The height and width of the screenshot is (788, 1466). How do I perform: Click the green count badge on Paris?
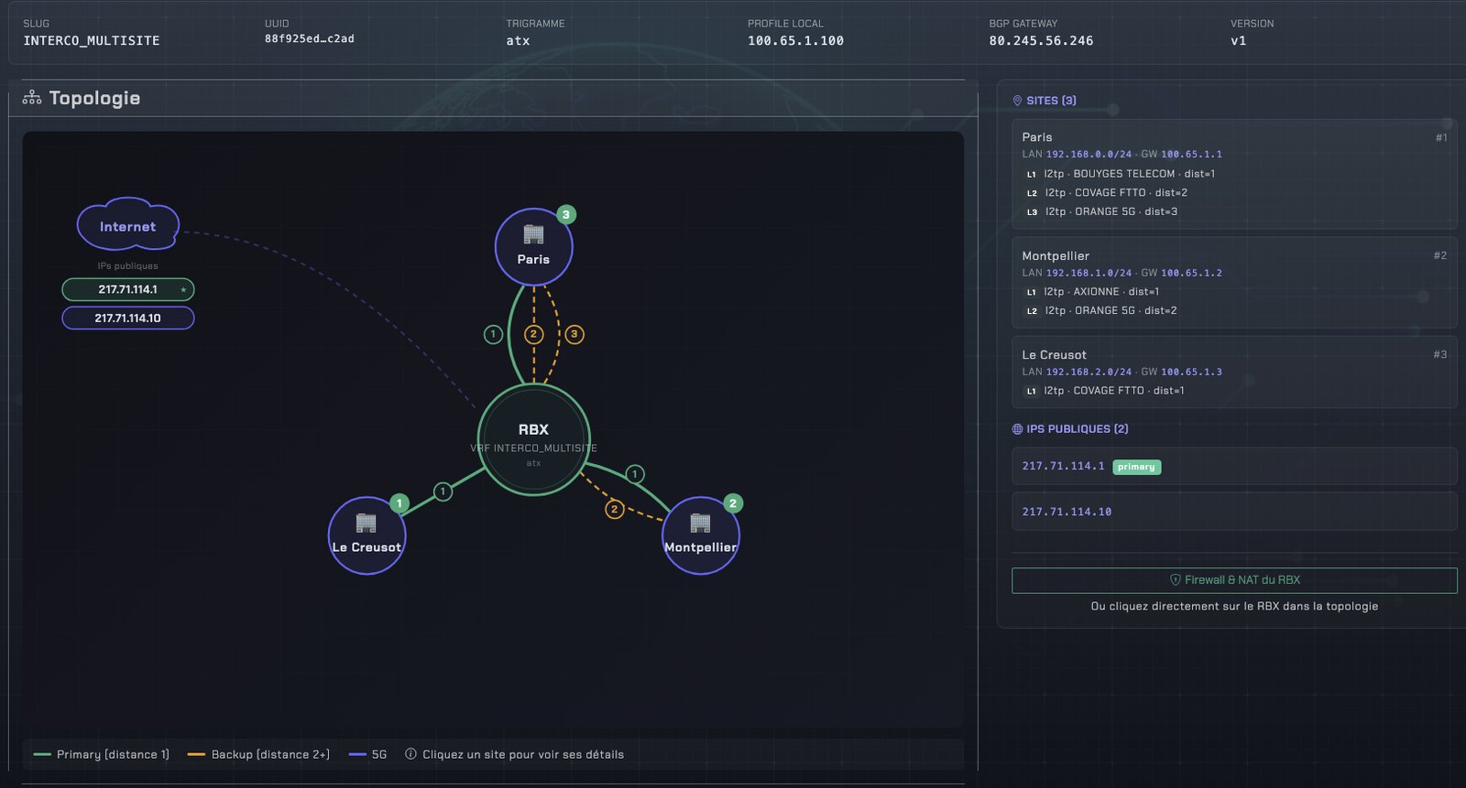point(566,215)
